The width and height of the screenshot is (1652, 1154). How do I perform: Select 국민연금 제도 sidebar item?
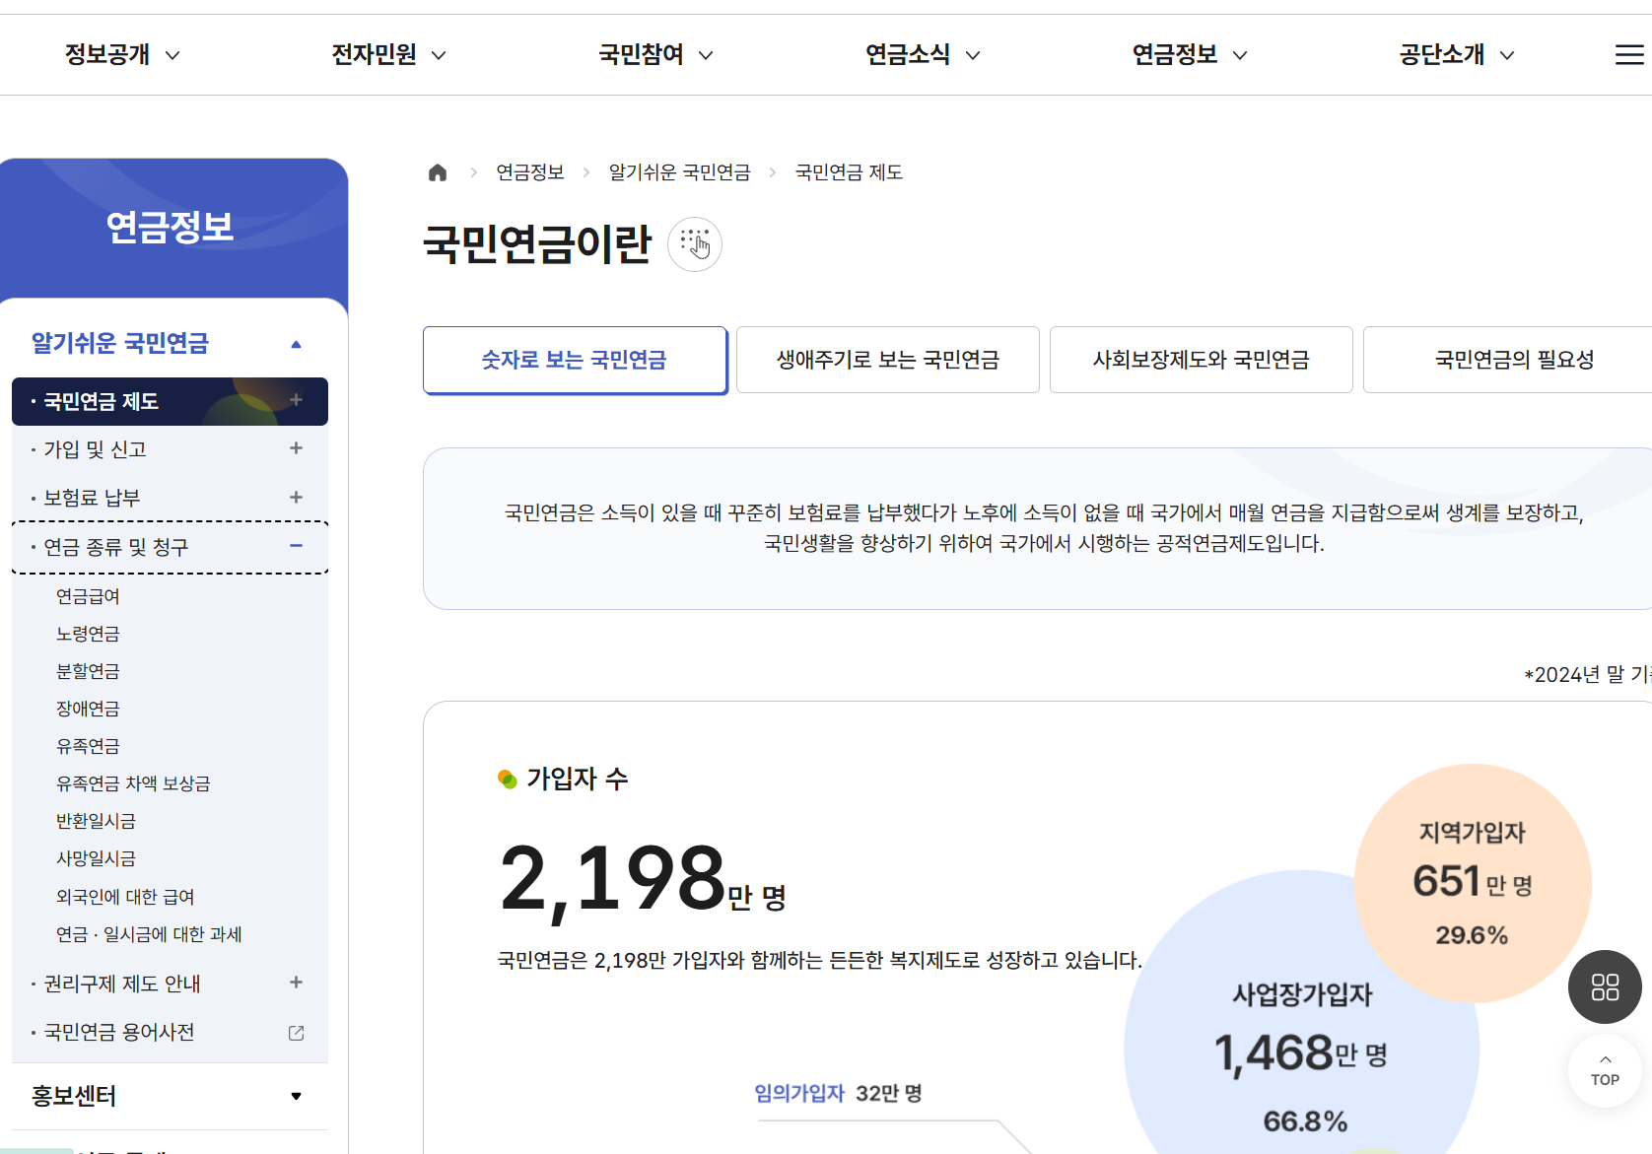click(170, 401)
